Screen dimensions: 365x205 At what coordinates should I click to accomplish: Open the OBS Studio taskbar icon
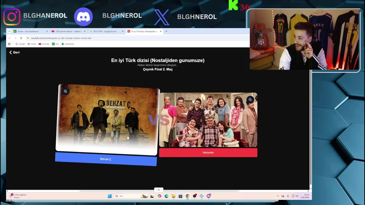click(x=194, y=196)
